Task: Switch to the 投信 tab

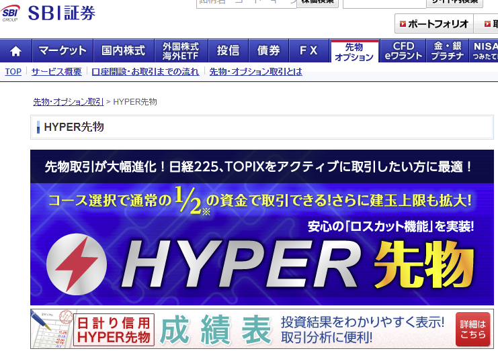Action: coord(229,51)
